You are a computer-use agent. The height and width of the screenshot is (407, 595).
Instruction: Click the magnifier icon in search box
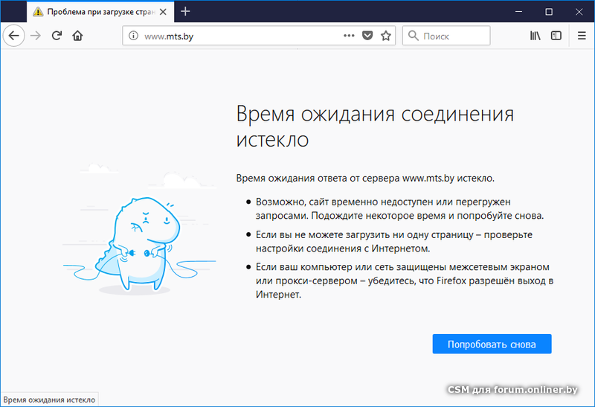click(x=412, y=36)
